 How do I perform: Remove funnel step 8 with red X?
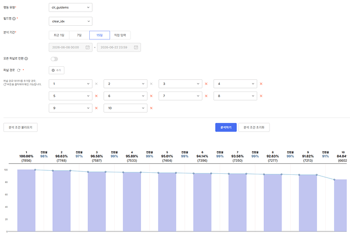tap(261, 96)
